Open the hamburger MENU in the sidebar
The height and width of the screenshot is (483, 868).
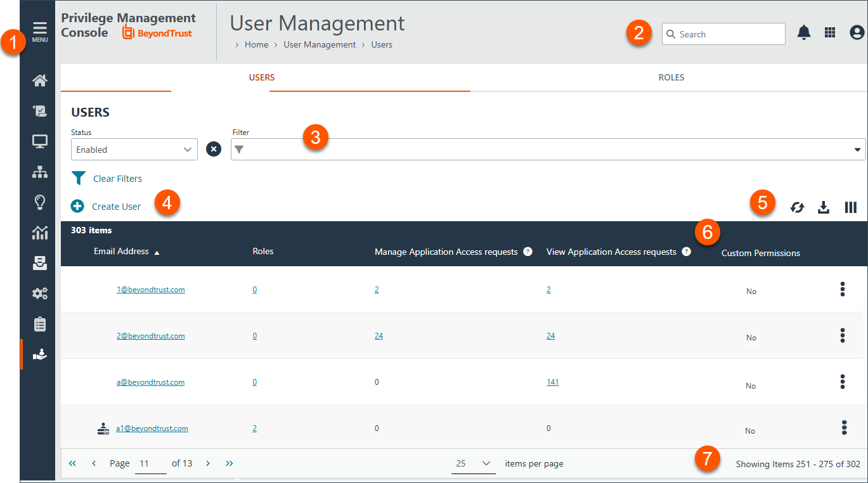(40, 32)
